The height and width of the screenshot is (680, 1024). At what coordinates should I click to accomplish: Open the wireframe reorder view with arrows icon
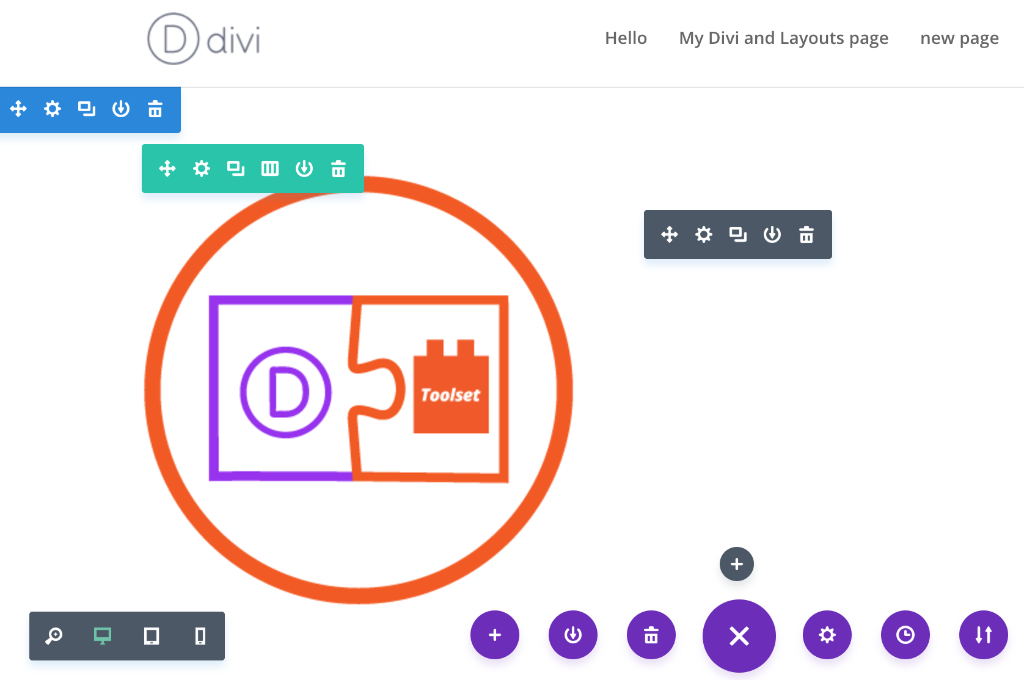pos(983,635)
